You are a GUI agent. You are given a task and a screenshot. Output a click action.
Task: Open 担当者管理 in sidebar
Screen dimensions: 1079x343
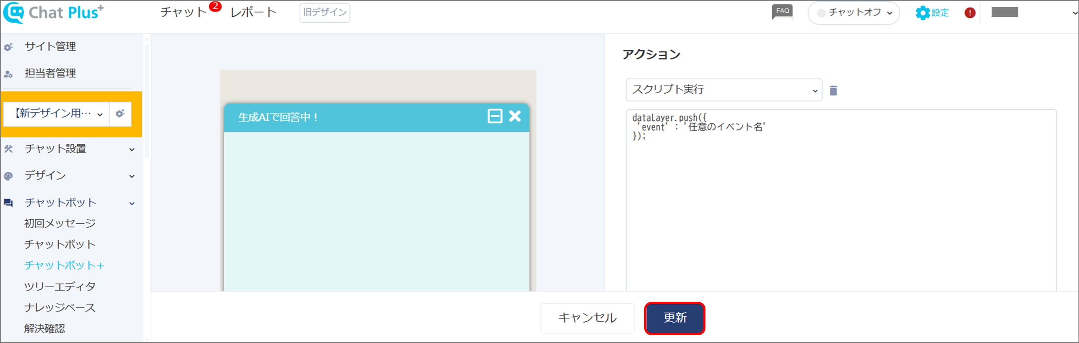coord(50,73)
